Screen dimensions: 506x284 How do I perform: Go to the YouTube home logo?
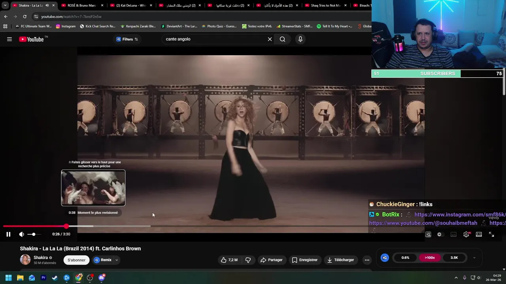point(31,39)
